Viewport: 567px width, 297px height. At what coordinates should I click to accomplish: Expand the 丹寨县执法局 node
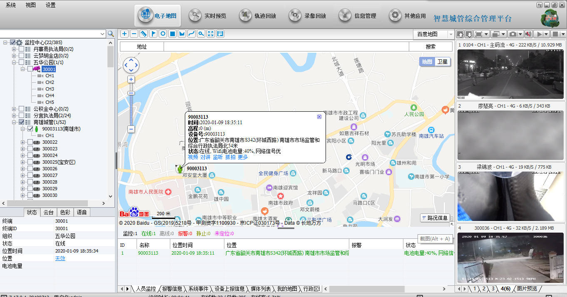click(x=15, y=49)
